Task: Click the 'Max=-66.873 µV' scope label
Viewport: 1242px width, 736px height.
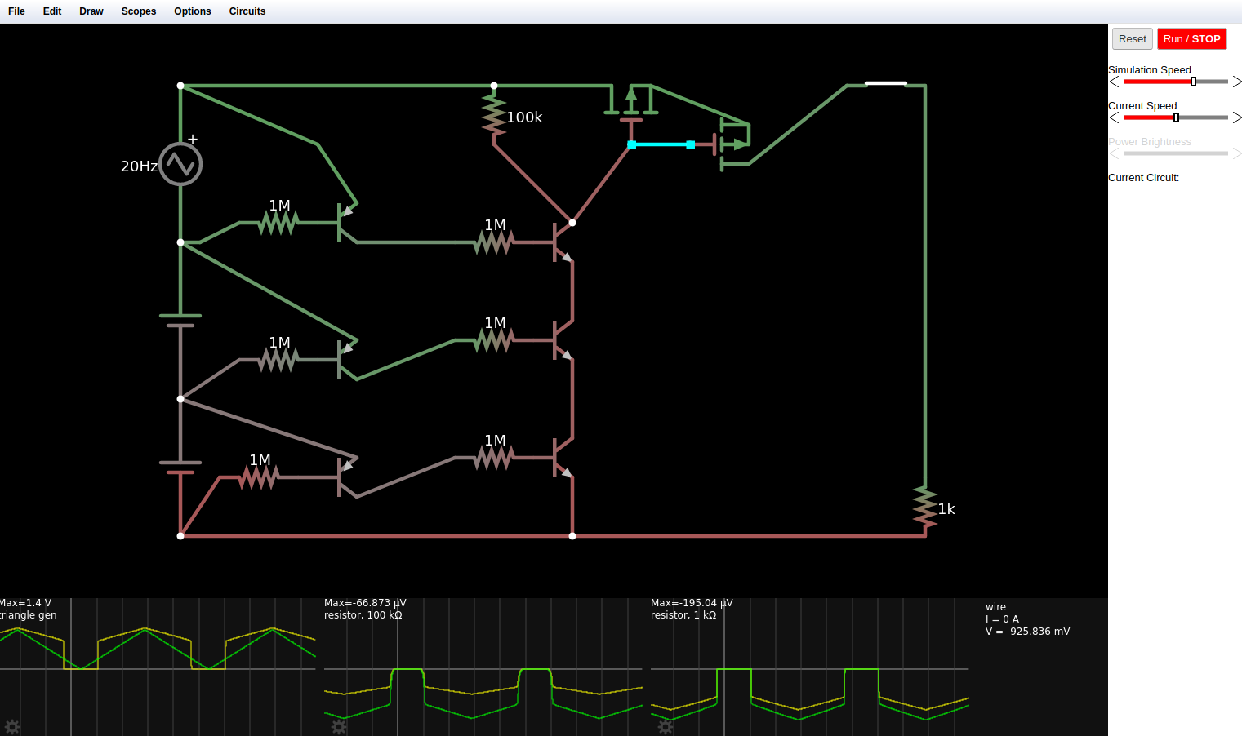Action: 365,603
